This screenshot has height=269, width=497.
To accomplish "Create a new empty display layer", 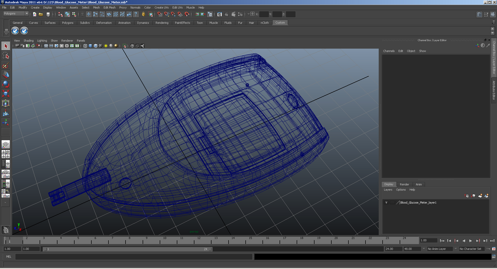I will coord(480,196).
